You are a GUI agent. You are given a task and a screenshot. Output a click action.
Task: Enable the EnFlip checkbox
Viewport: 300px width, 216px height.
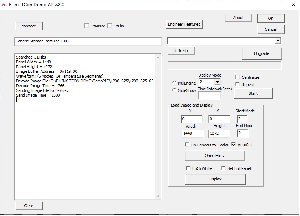pos(109,26)
